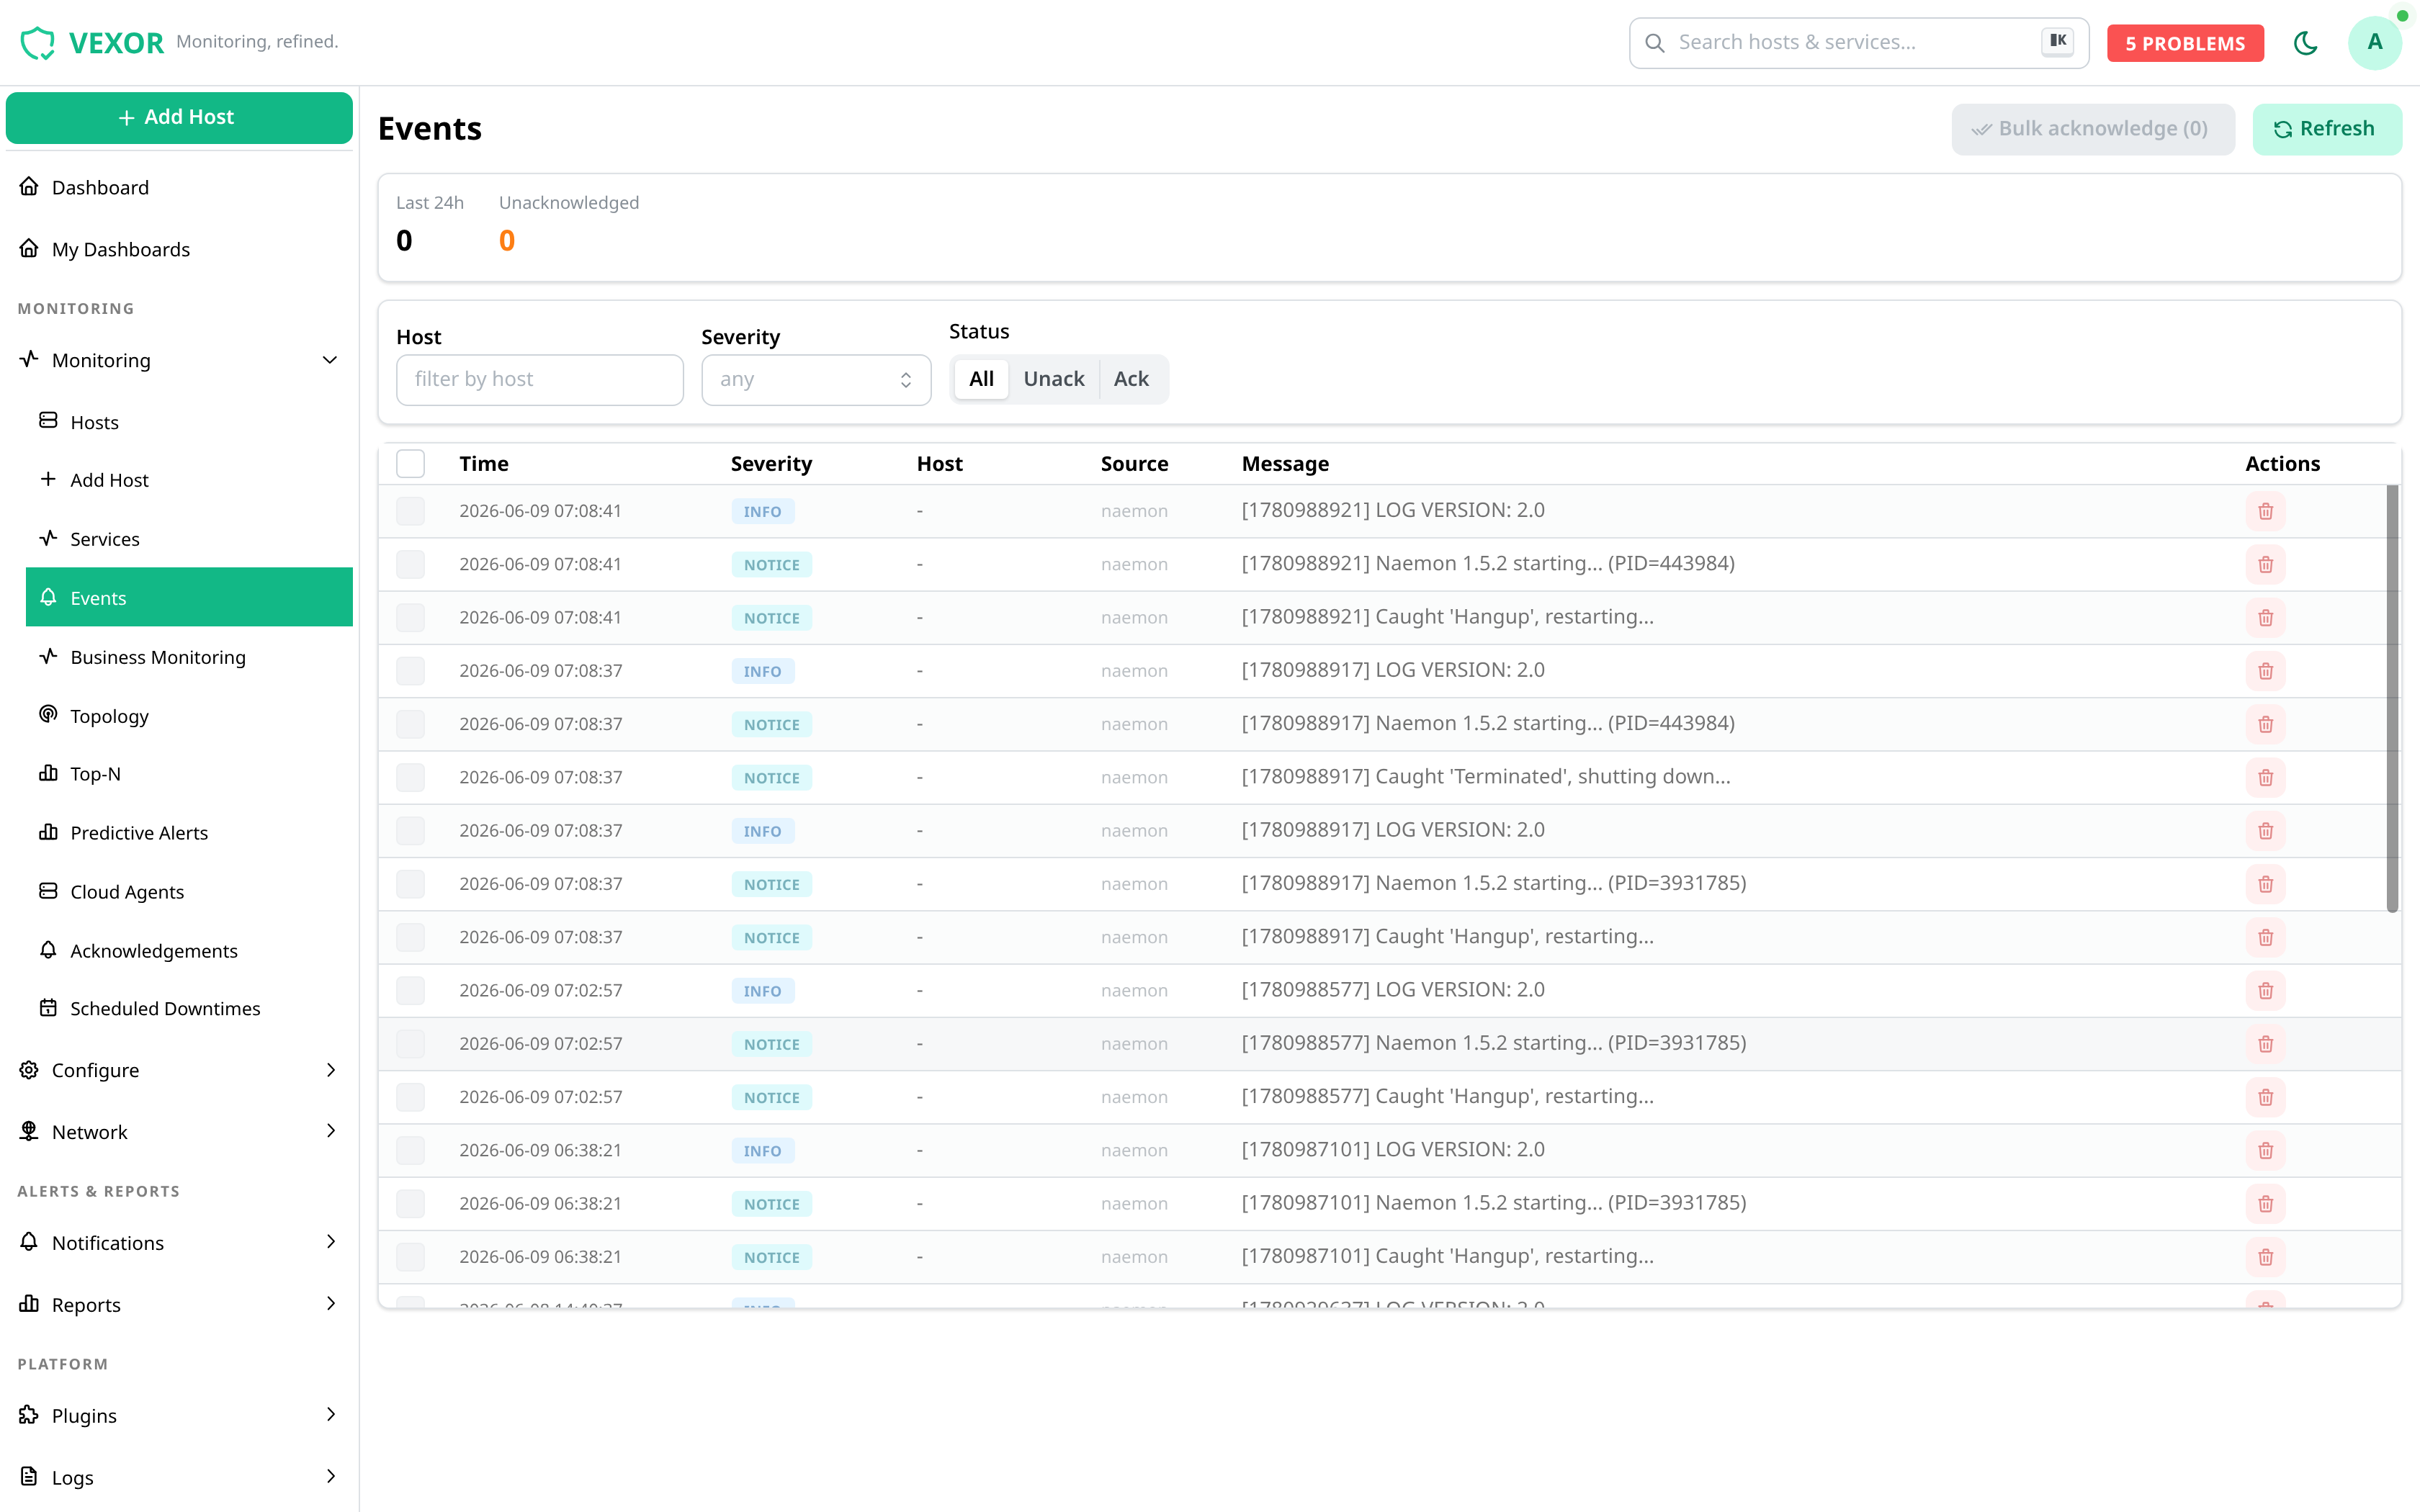This screenshot has height=1512, width=2420.
Task: Select the Unack status filter
Action: tap(1054, 379)
